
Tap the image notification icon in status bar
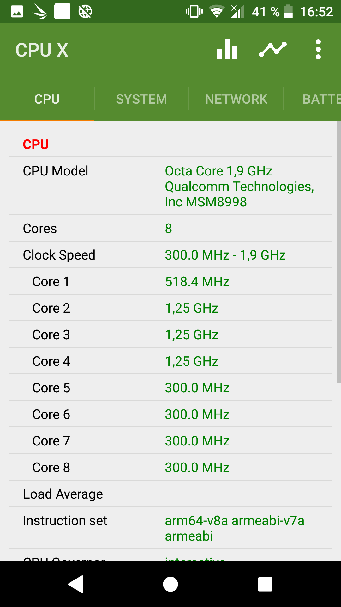pyautogui.click(x=17, y=12)
